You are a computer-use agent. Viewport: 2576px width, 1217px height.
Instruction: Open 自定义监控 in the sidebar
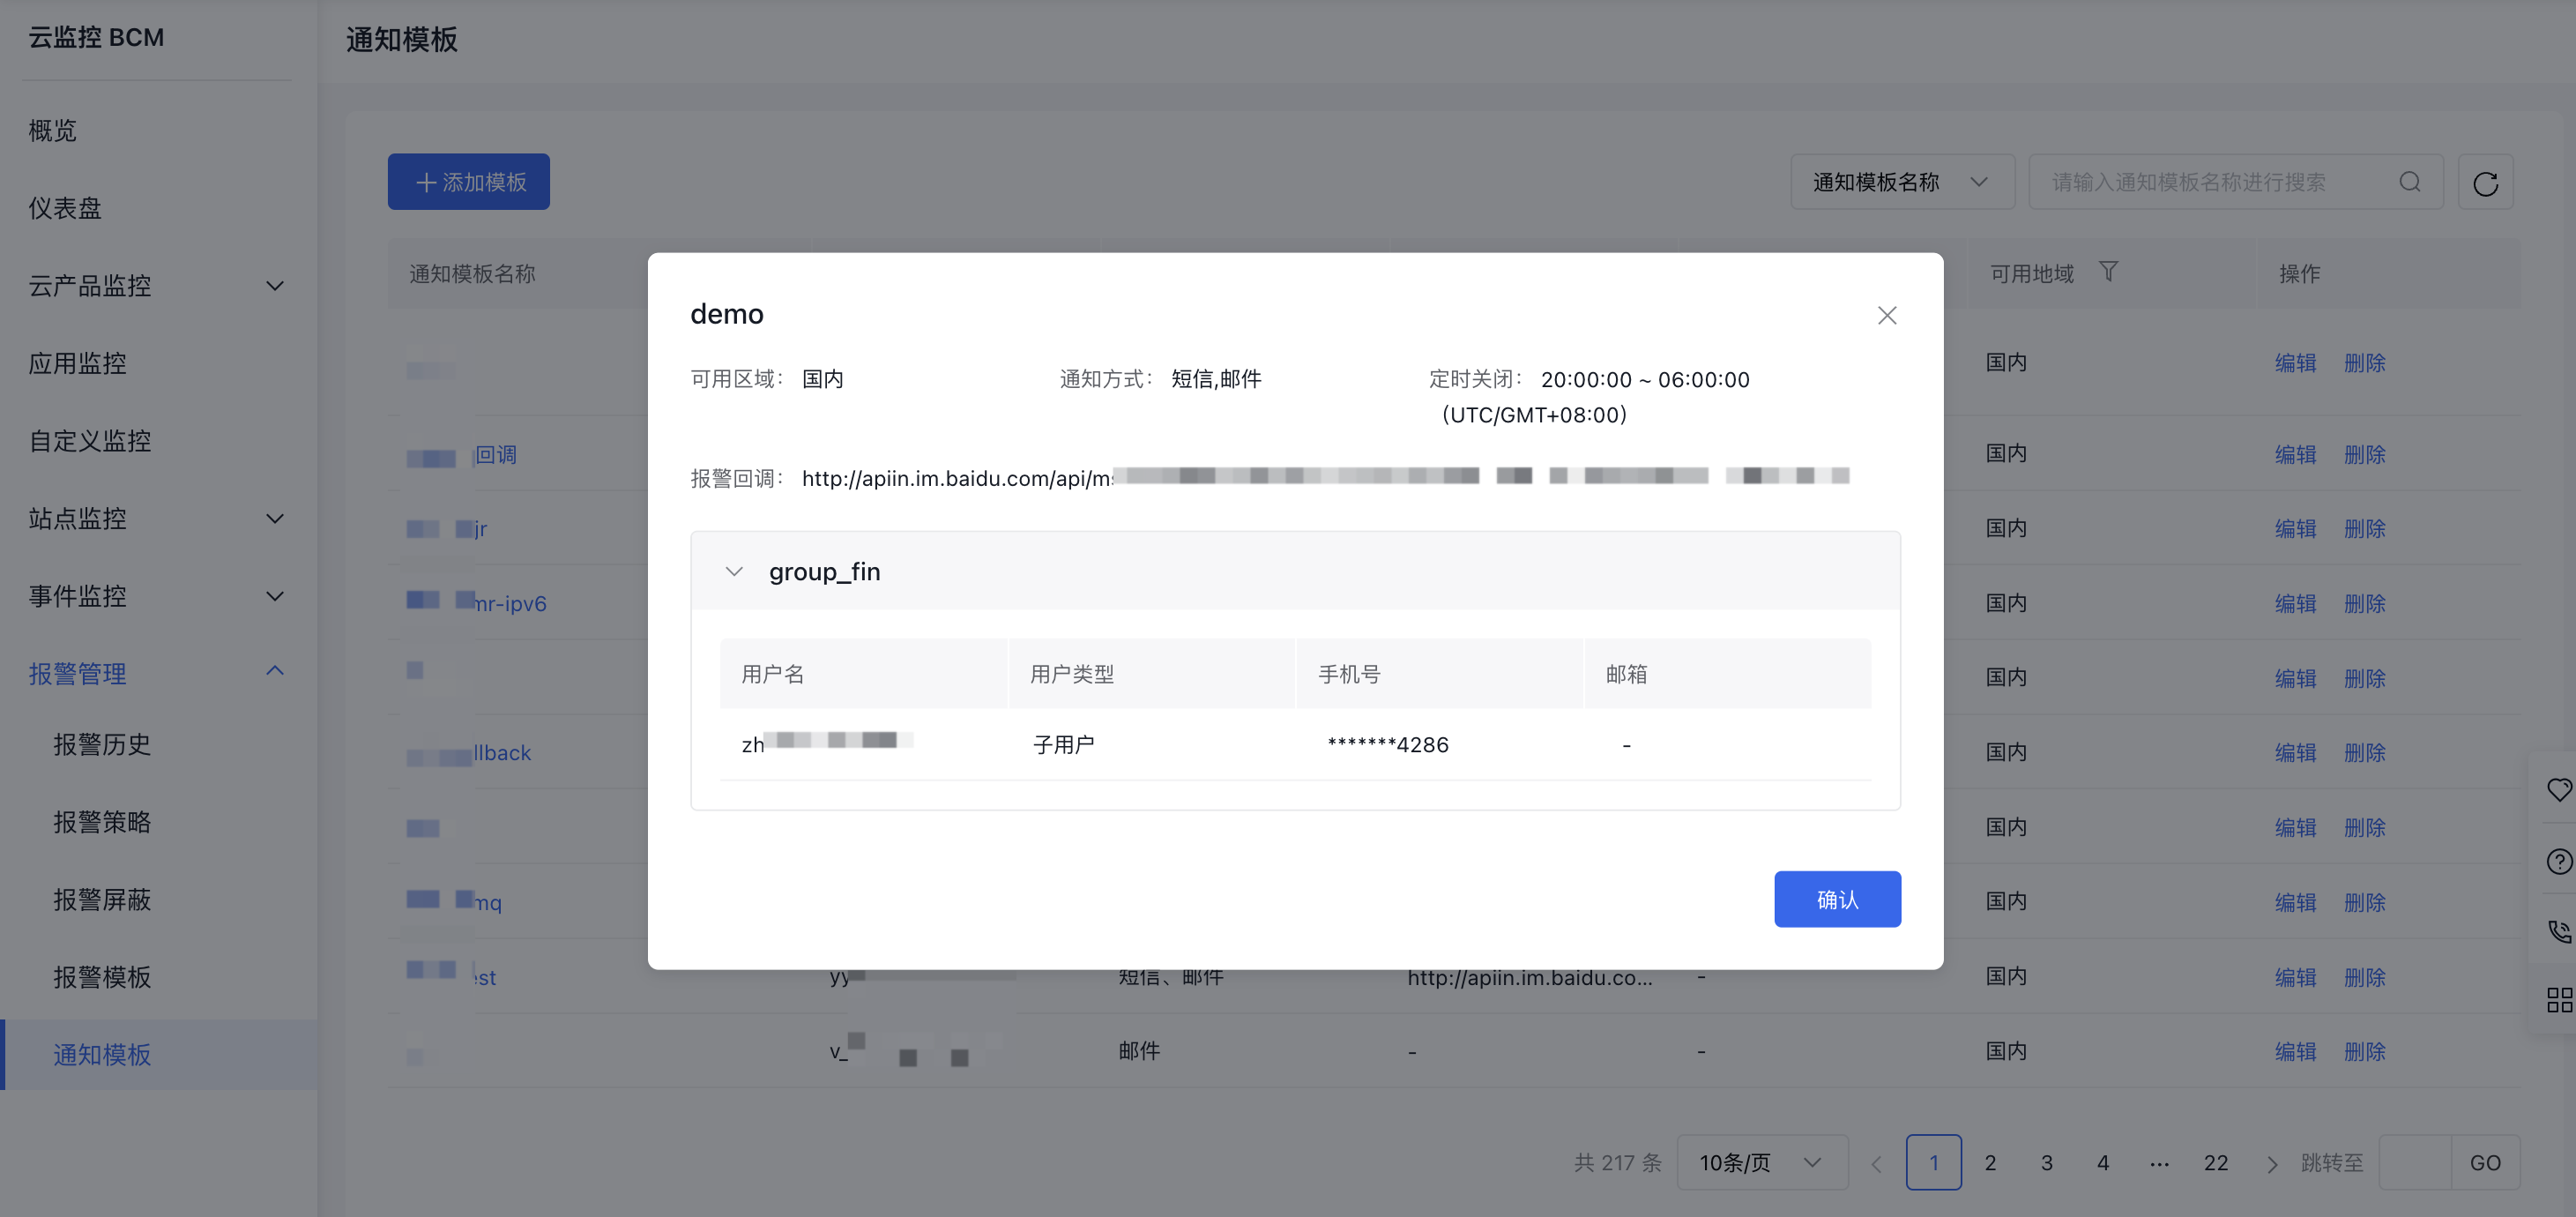[x=90, y=441]
